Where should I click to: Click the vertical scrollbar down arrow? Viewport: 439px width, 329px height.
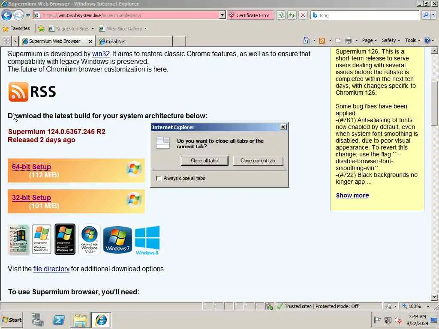[435, 297]
